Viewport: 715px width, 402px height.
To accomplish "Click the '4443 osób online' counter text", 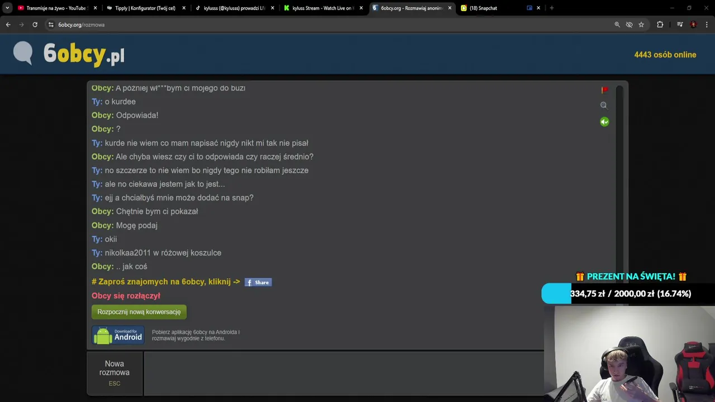I will pyautogui.click(x=665, y=55).
